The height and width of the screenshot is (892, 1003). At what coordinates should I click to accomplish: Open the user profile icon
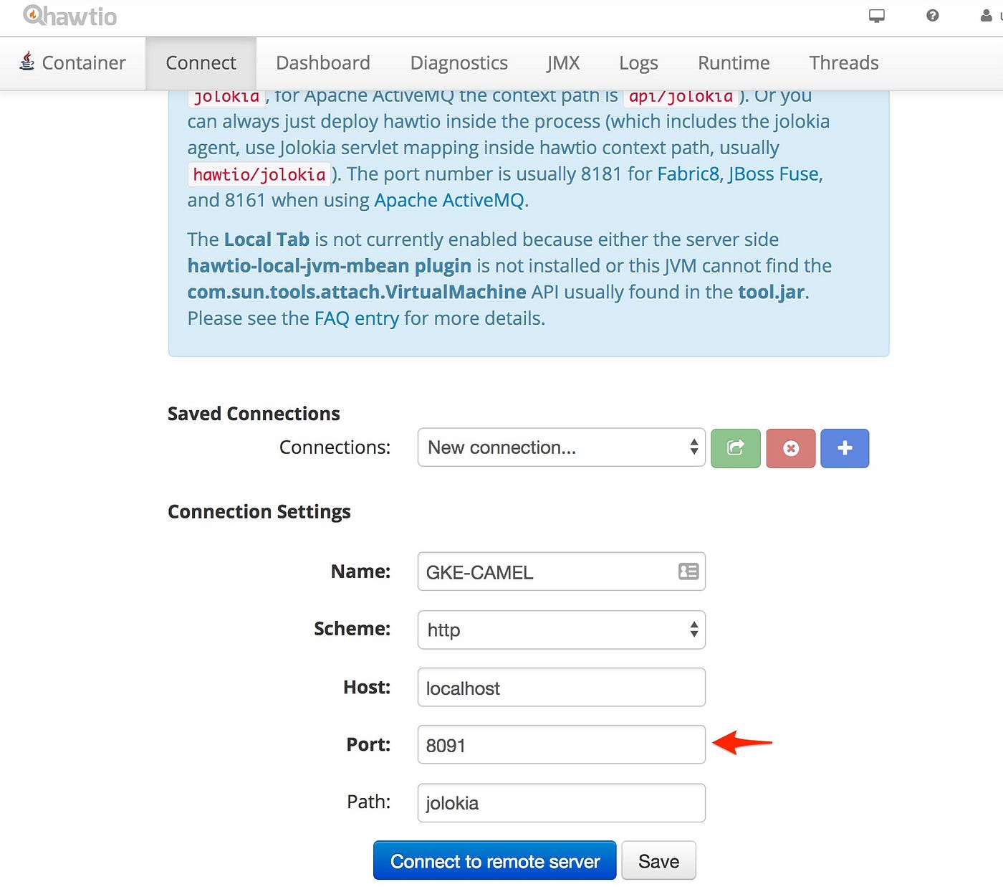(x=987, y=15)
